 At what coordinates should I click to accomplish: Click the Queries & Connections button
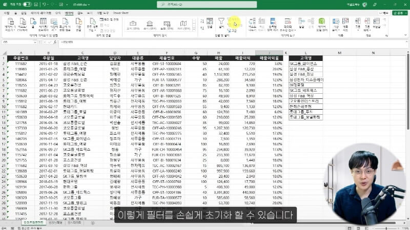pos(109,19)
